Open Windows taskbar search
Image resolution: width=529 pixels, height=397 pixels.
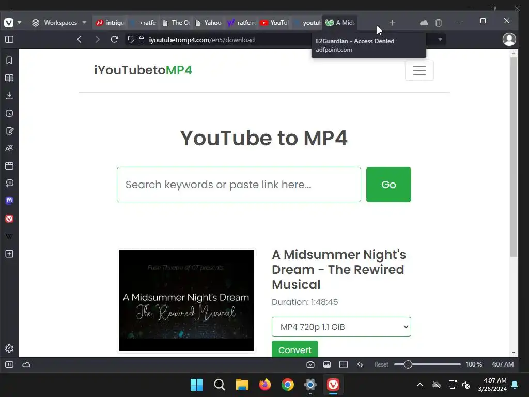tap(219, 385)
